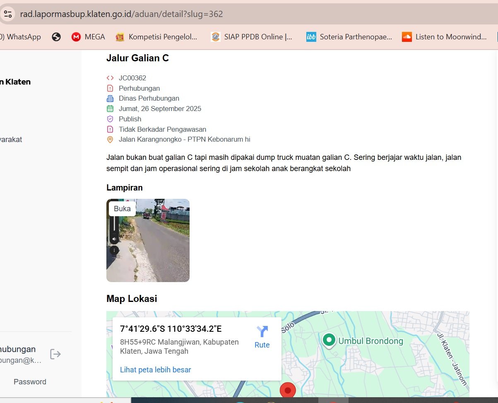Open the WhatsApp bookmark

pyautogui.click(x=22, y=37)
